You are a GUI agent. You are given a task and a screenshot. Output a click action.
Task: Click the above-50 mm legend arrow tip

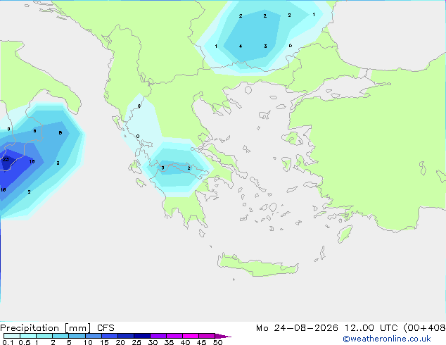[x=223, y=336]
